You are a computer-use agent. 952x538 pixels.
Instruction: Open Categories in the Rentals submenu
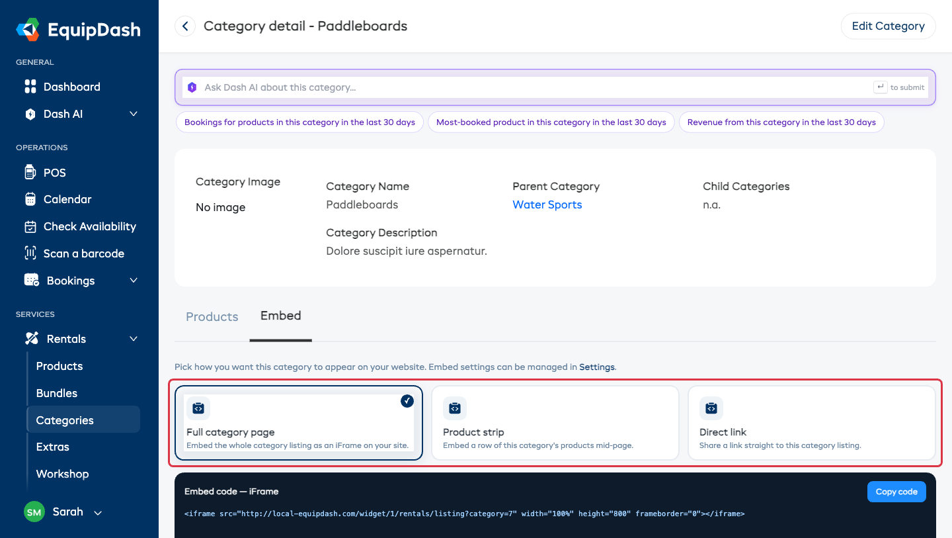[83, 420]
